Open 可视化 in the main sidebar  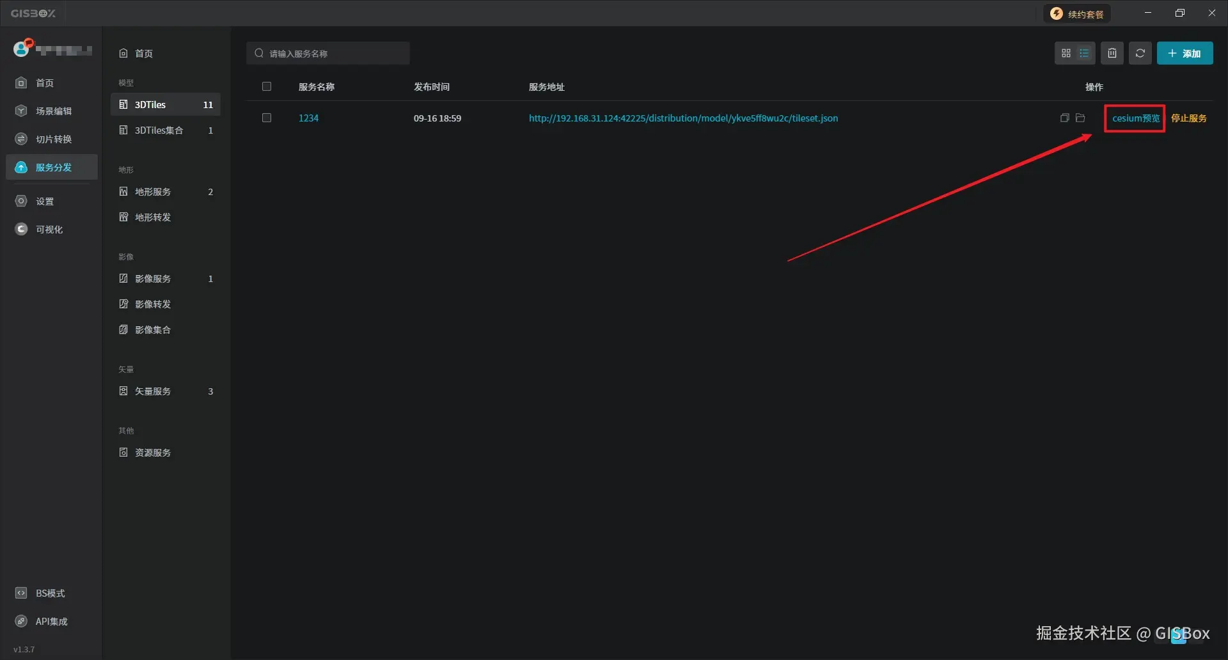[x=51, y=230]
